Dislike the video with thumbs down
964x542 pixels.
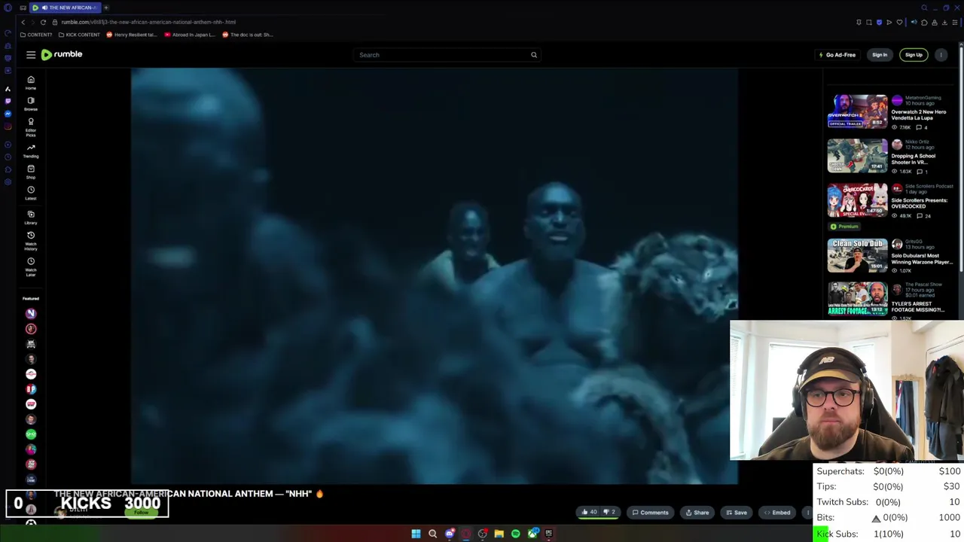pos(610,512)
